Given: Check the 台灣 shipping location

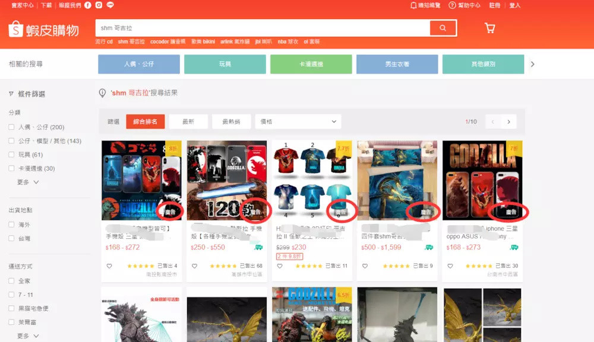Looking at the screenshot, I should coord(11,238).
